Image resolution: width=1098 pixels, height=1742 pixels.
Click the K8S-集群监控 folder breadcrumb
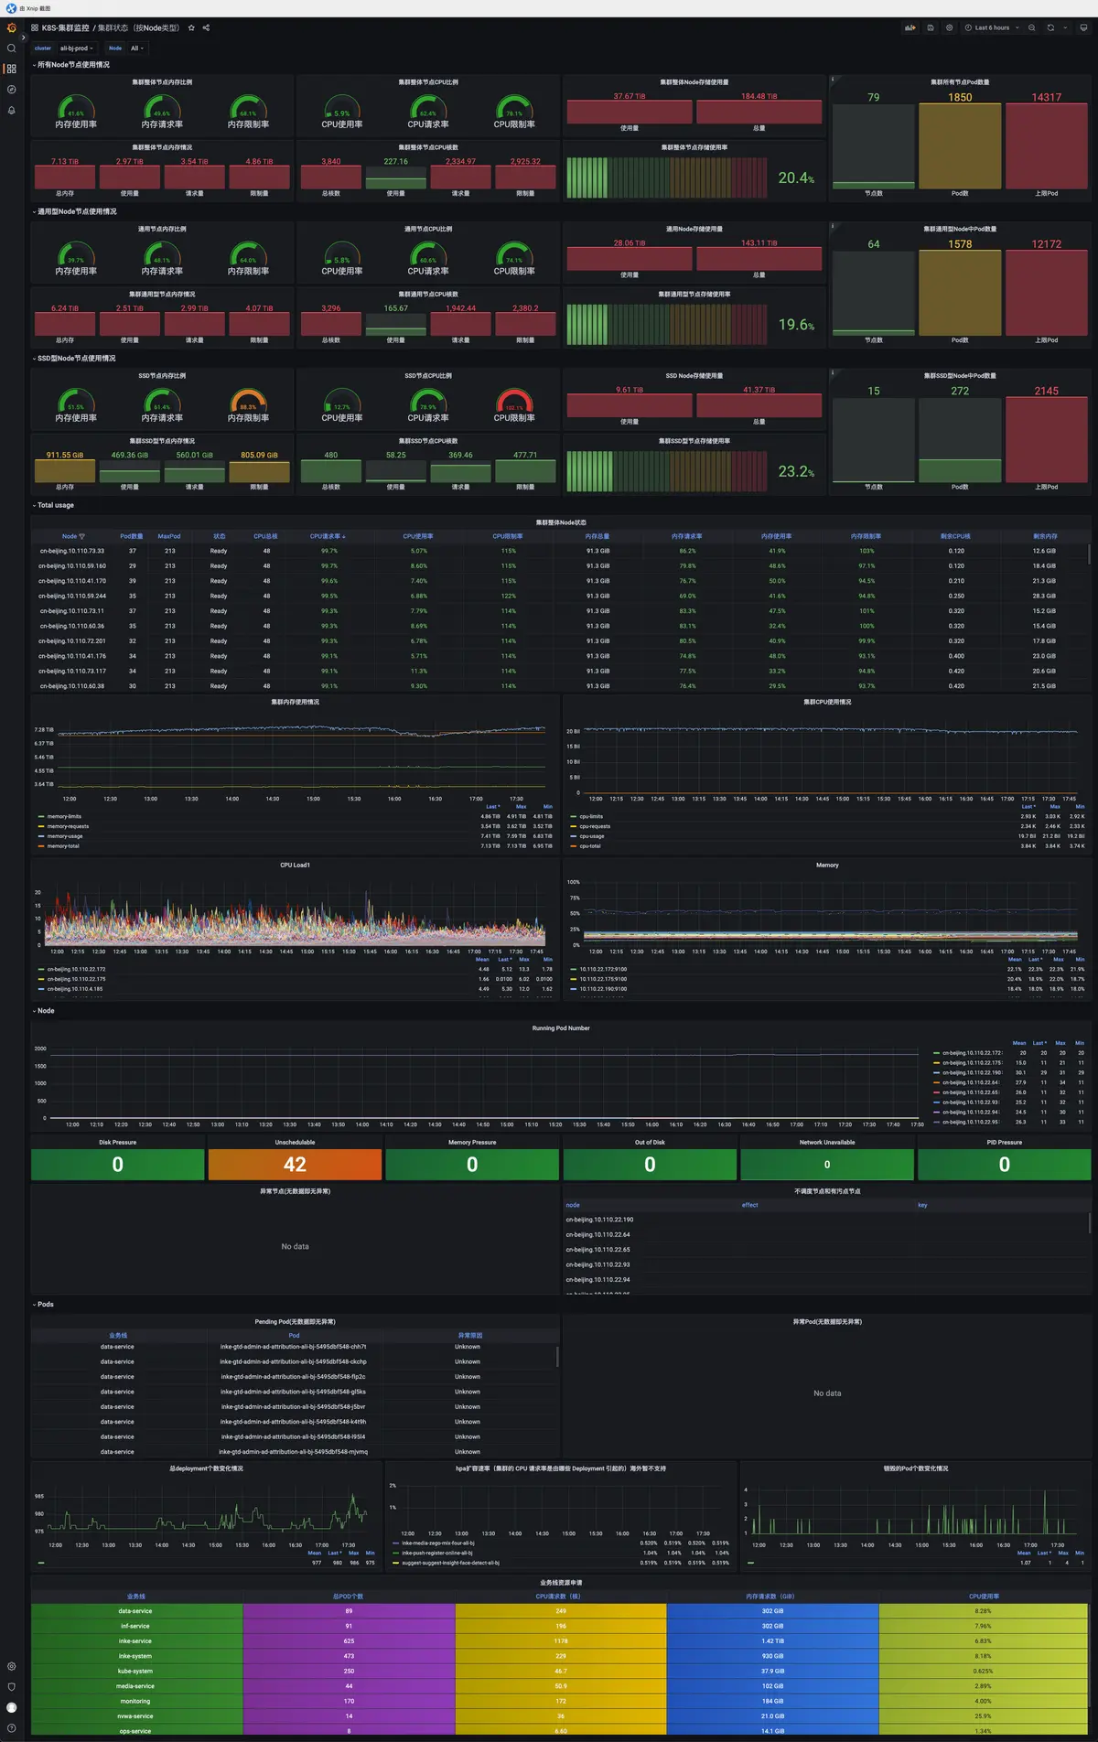pos(65,28)
